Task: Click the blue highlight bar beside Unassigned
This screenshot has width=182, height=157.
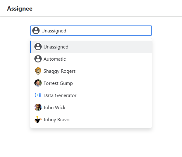Action: [30, 47]
